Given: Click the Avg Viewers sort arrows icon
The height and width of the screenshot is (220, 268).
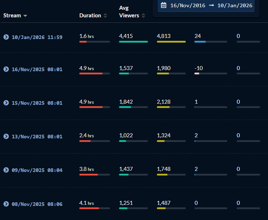Looking at the screenshot, I should [144, 16].
